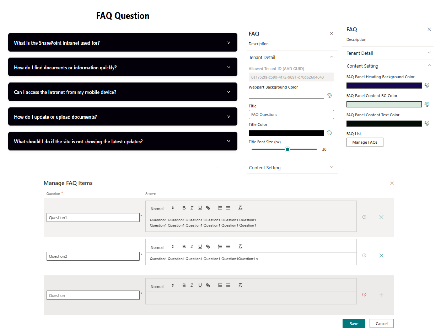Click Underline icon in empty Question row editor

pos(200,285)
